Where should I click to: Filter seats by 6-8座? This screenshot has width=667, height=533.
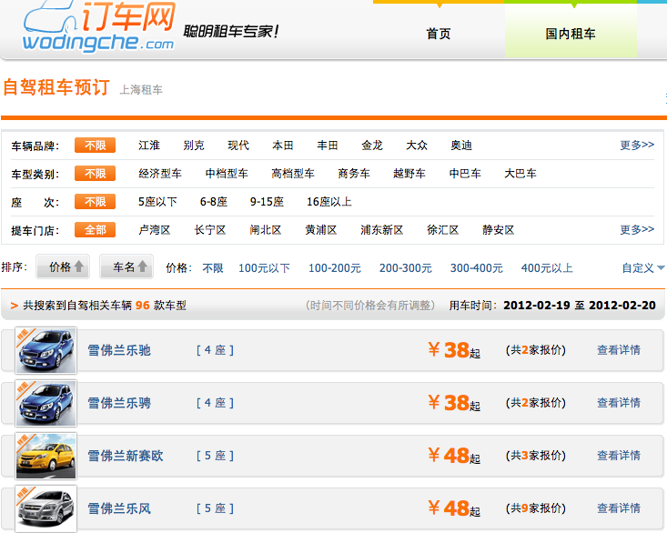pos(214,202)
